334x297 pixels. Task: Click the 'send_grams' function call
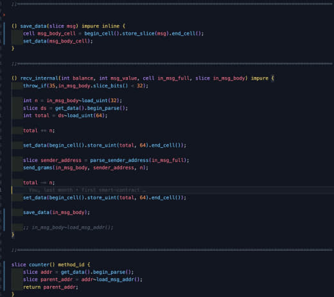pyautogui.click(x=38, y=168)
